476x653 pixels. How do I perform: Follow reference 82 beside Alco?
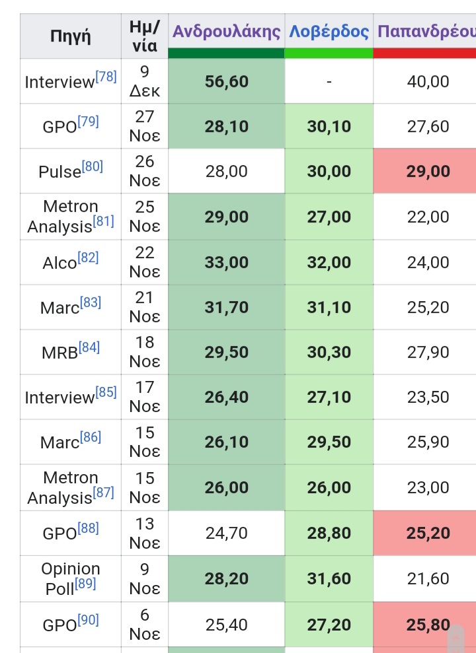click(x=88, y=258)
